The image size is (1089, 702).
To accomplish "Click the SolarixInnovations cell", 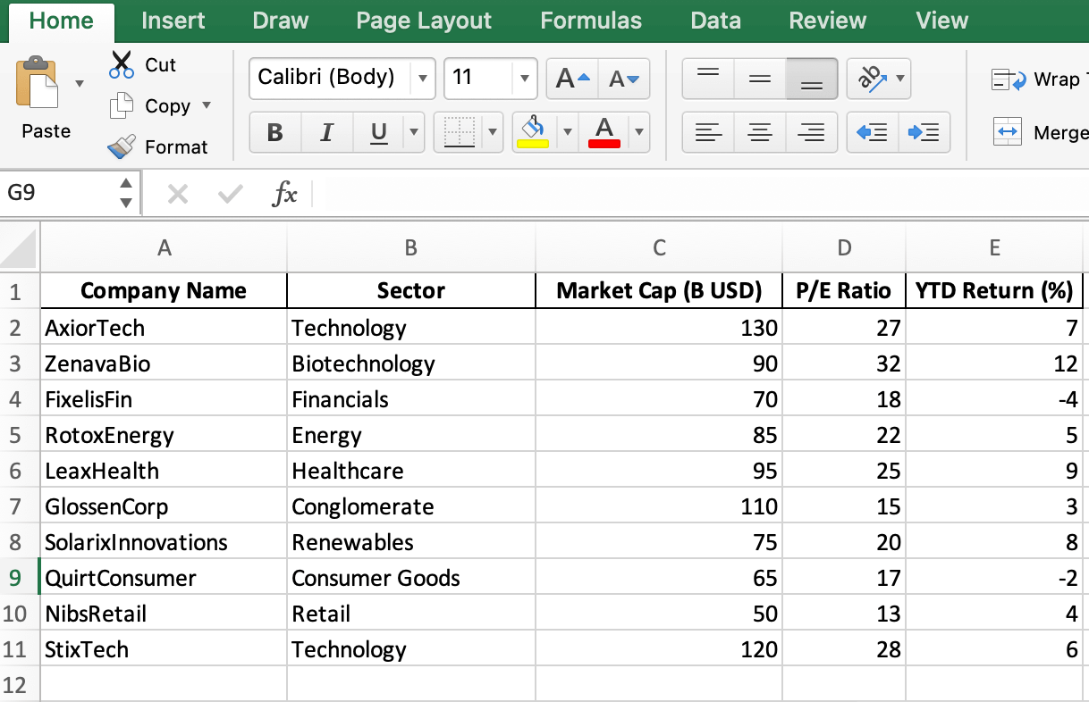I will pos(164,542).
